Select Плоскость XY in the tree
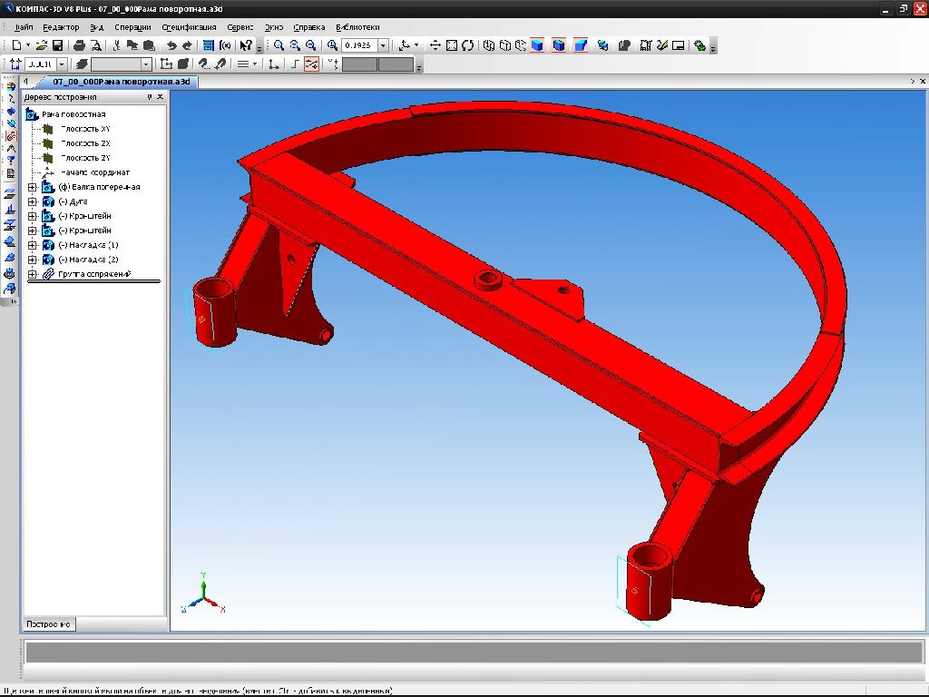The width and height of the screenshot is (929, 697). pos(85,129)
